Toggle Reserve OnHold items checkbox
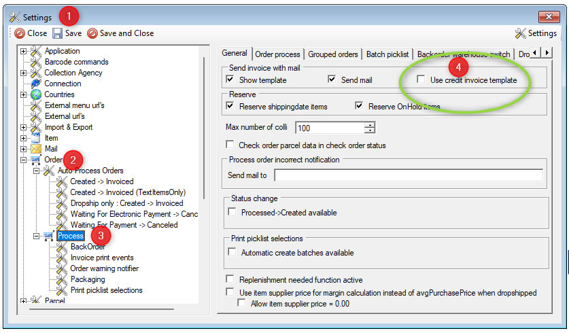 coord(359,105)
